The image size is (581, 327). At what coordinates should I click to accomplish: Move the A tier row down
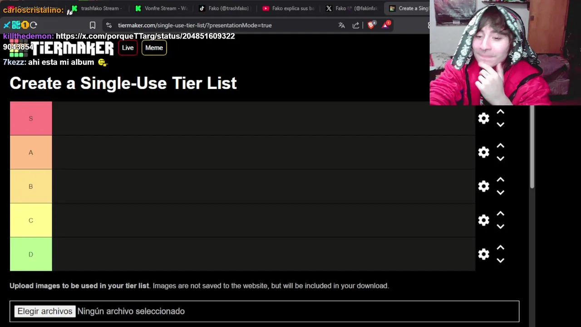point(500,159)
